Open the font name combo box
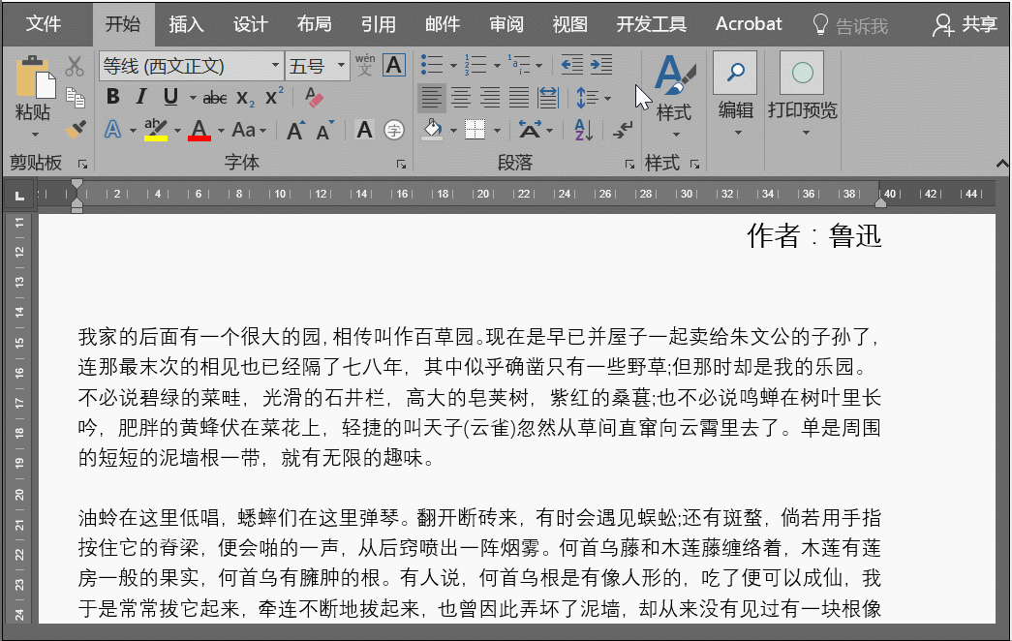This screenshot has height=641, width=1012. tap(191, 66)
